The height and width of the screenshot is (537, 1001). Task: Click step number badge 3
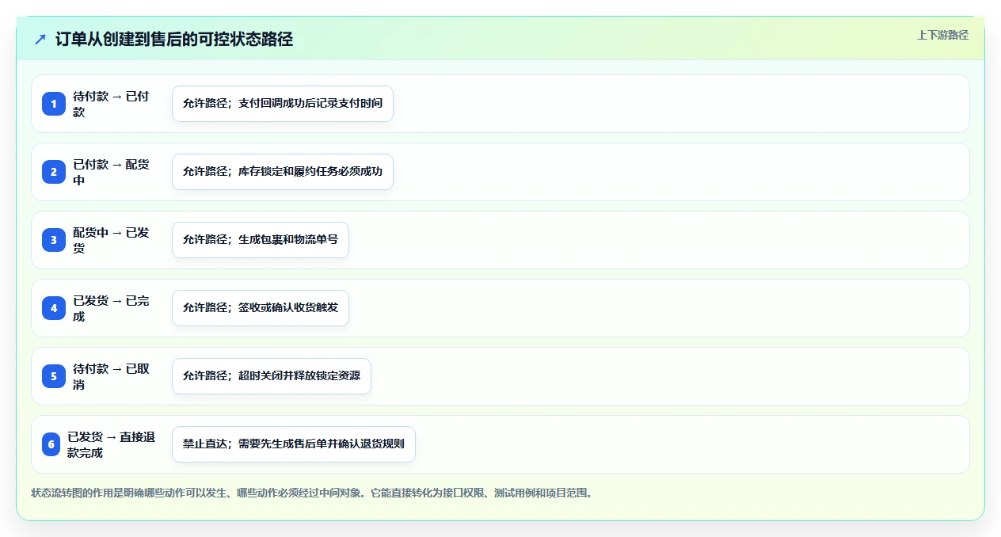pos(54,240)
